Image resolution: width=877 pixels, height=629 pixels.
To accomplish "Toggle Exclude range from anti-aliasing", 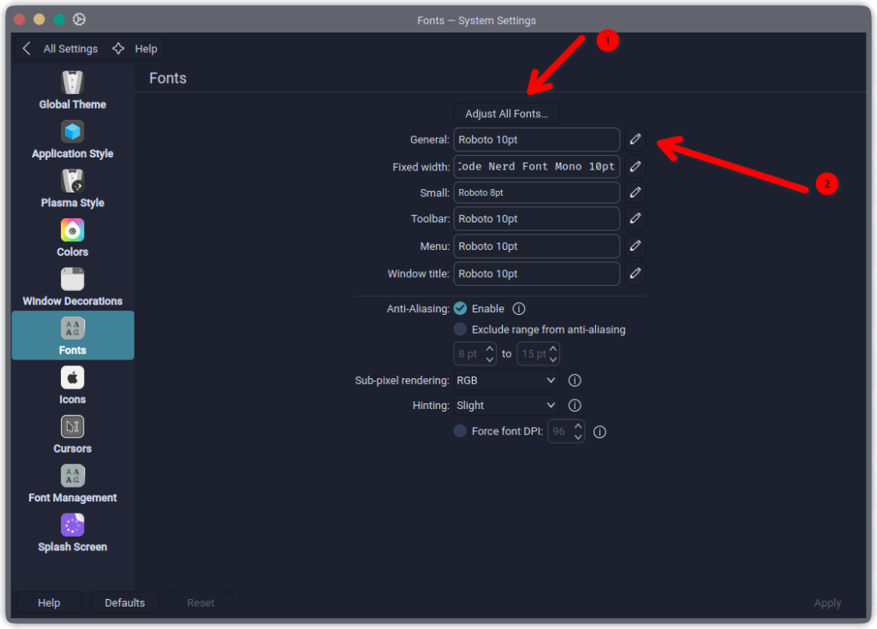I will pyautogui.click(x=460, y=329).
